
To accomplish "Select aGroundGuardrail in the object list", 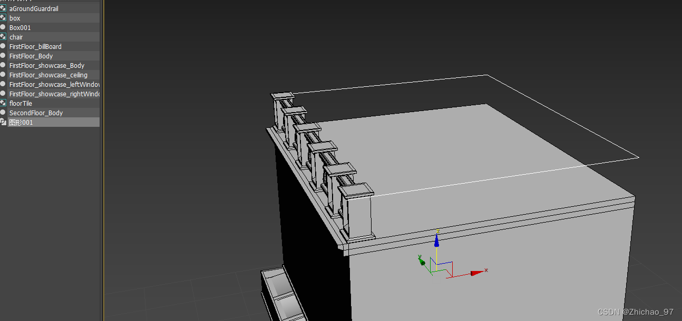I will (x=34, y=8).
